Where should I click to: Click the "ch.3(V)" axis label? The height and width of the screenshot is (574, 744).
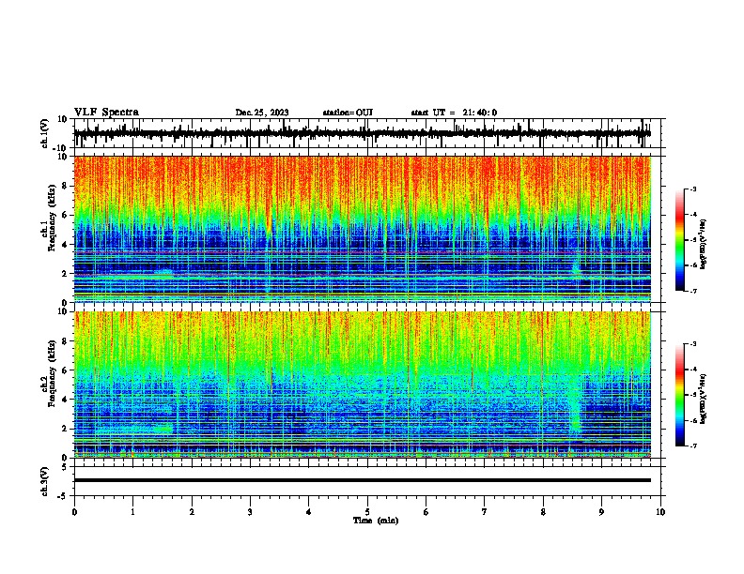coord(45,481)
